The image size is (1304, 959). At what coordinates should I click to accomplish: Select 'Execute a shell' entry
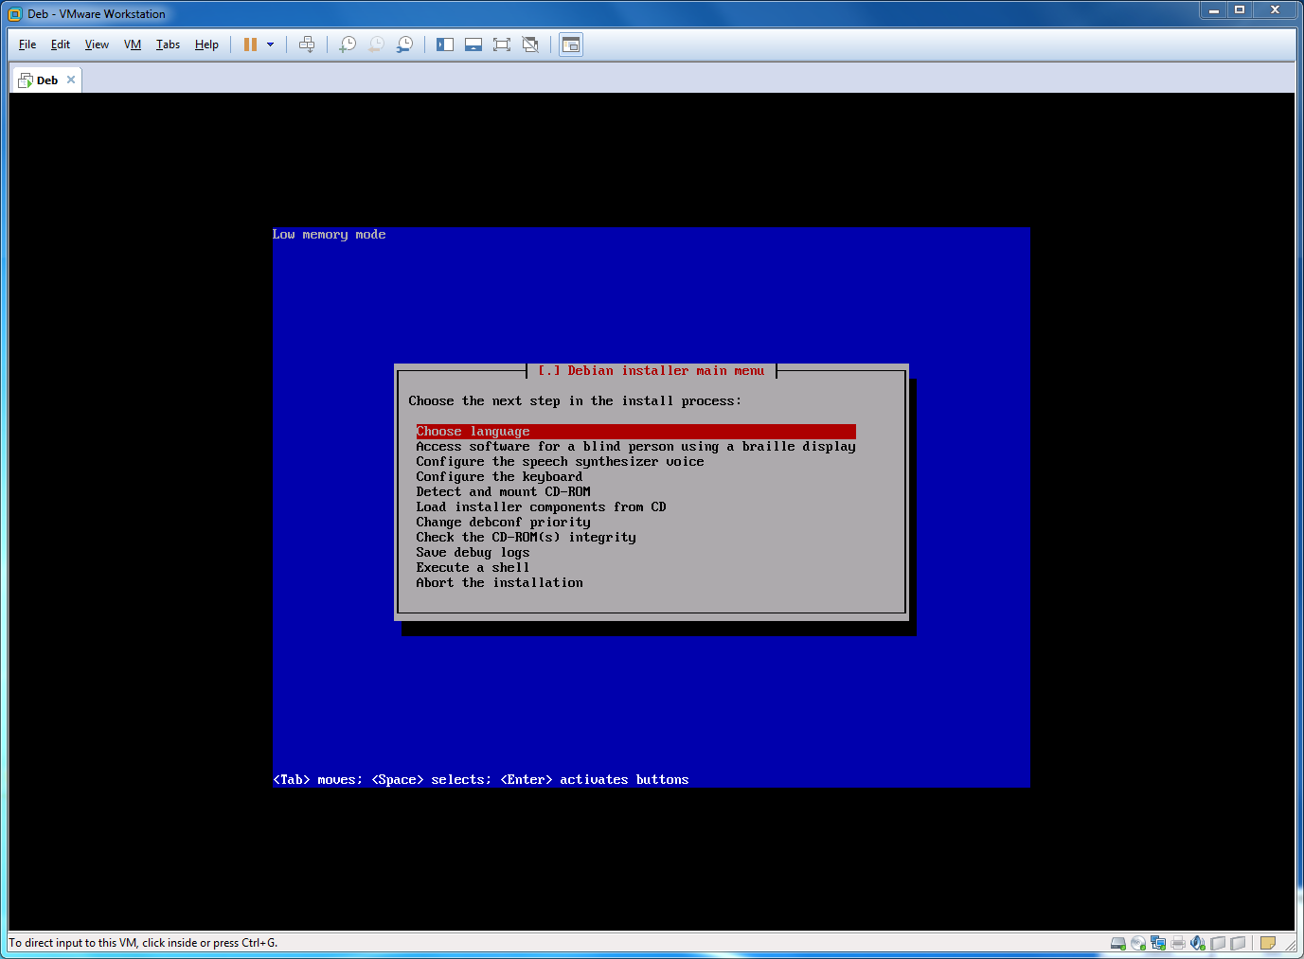click(473, 568)
